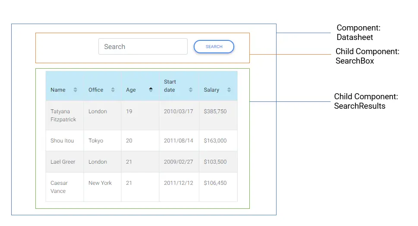Screen dimensions: 418x226
Task: Select London cell in Lael Greer's row
Action: pos(102,162)
